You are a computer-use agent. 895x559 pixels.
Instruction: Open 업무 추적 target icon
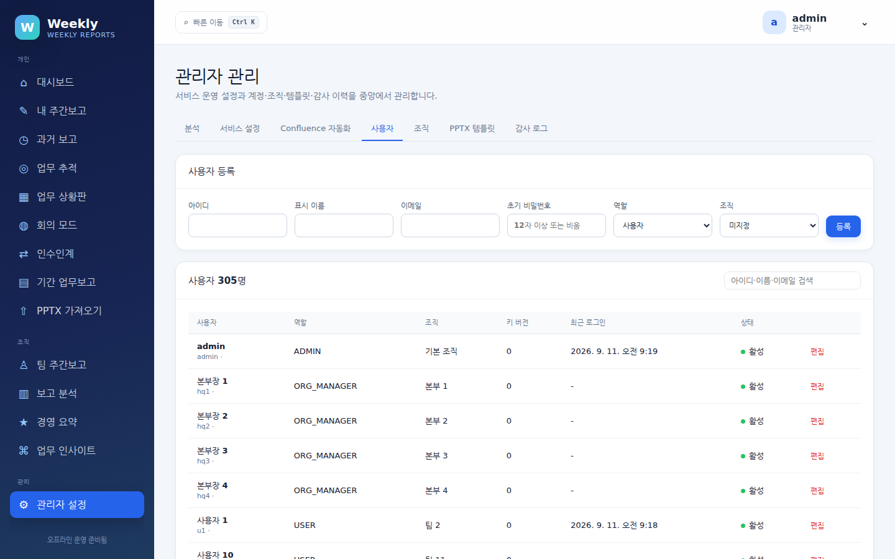pos(24,168)
